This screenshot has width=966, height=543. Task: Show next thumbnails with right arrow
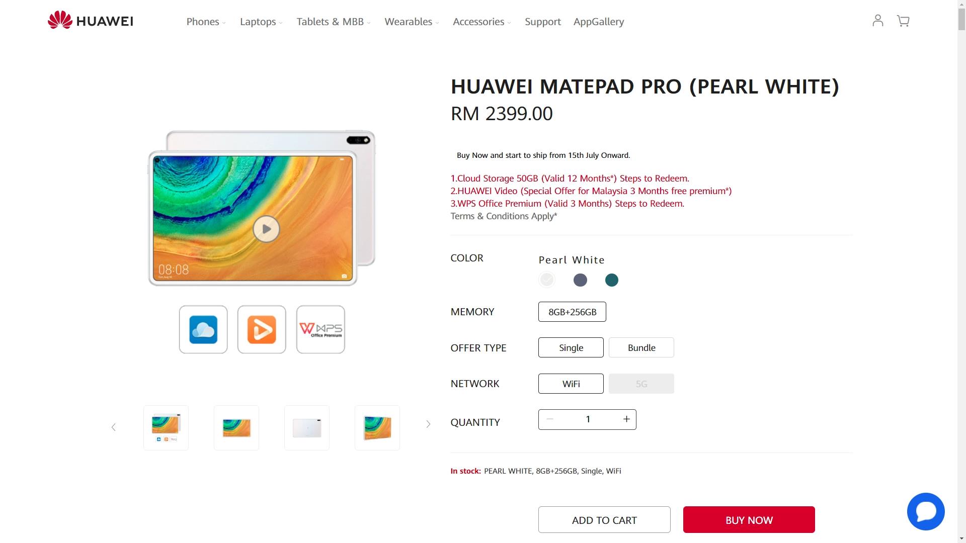pyautogui.click(x=428, y=424)
